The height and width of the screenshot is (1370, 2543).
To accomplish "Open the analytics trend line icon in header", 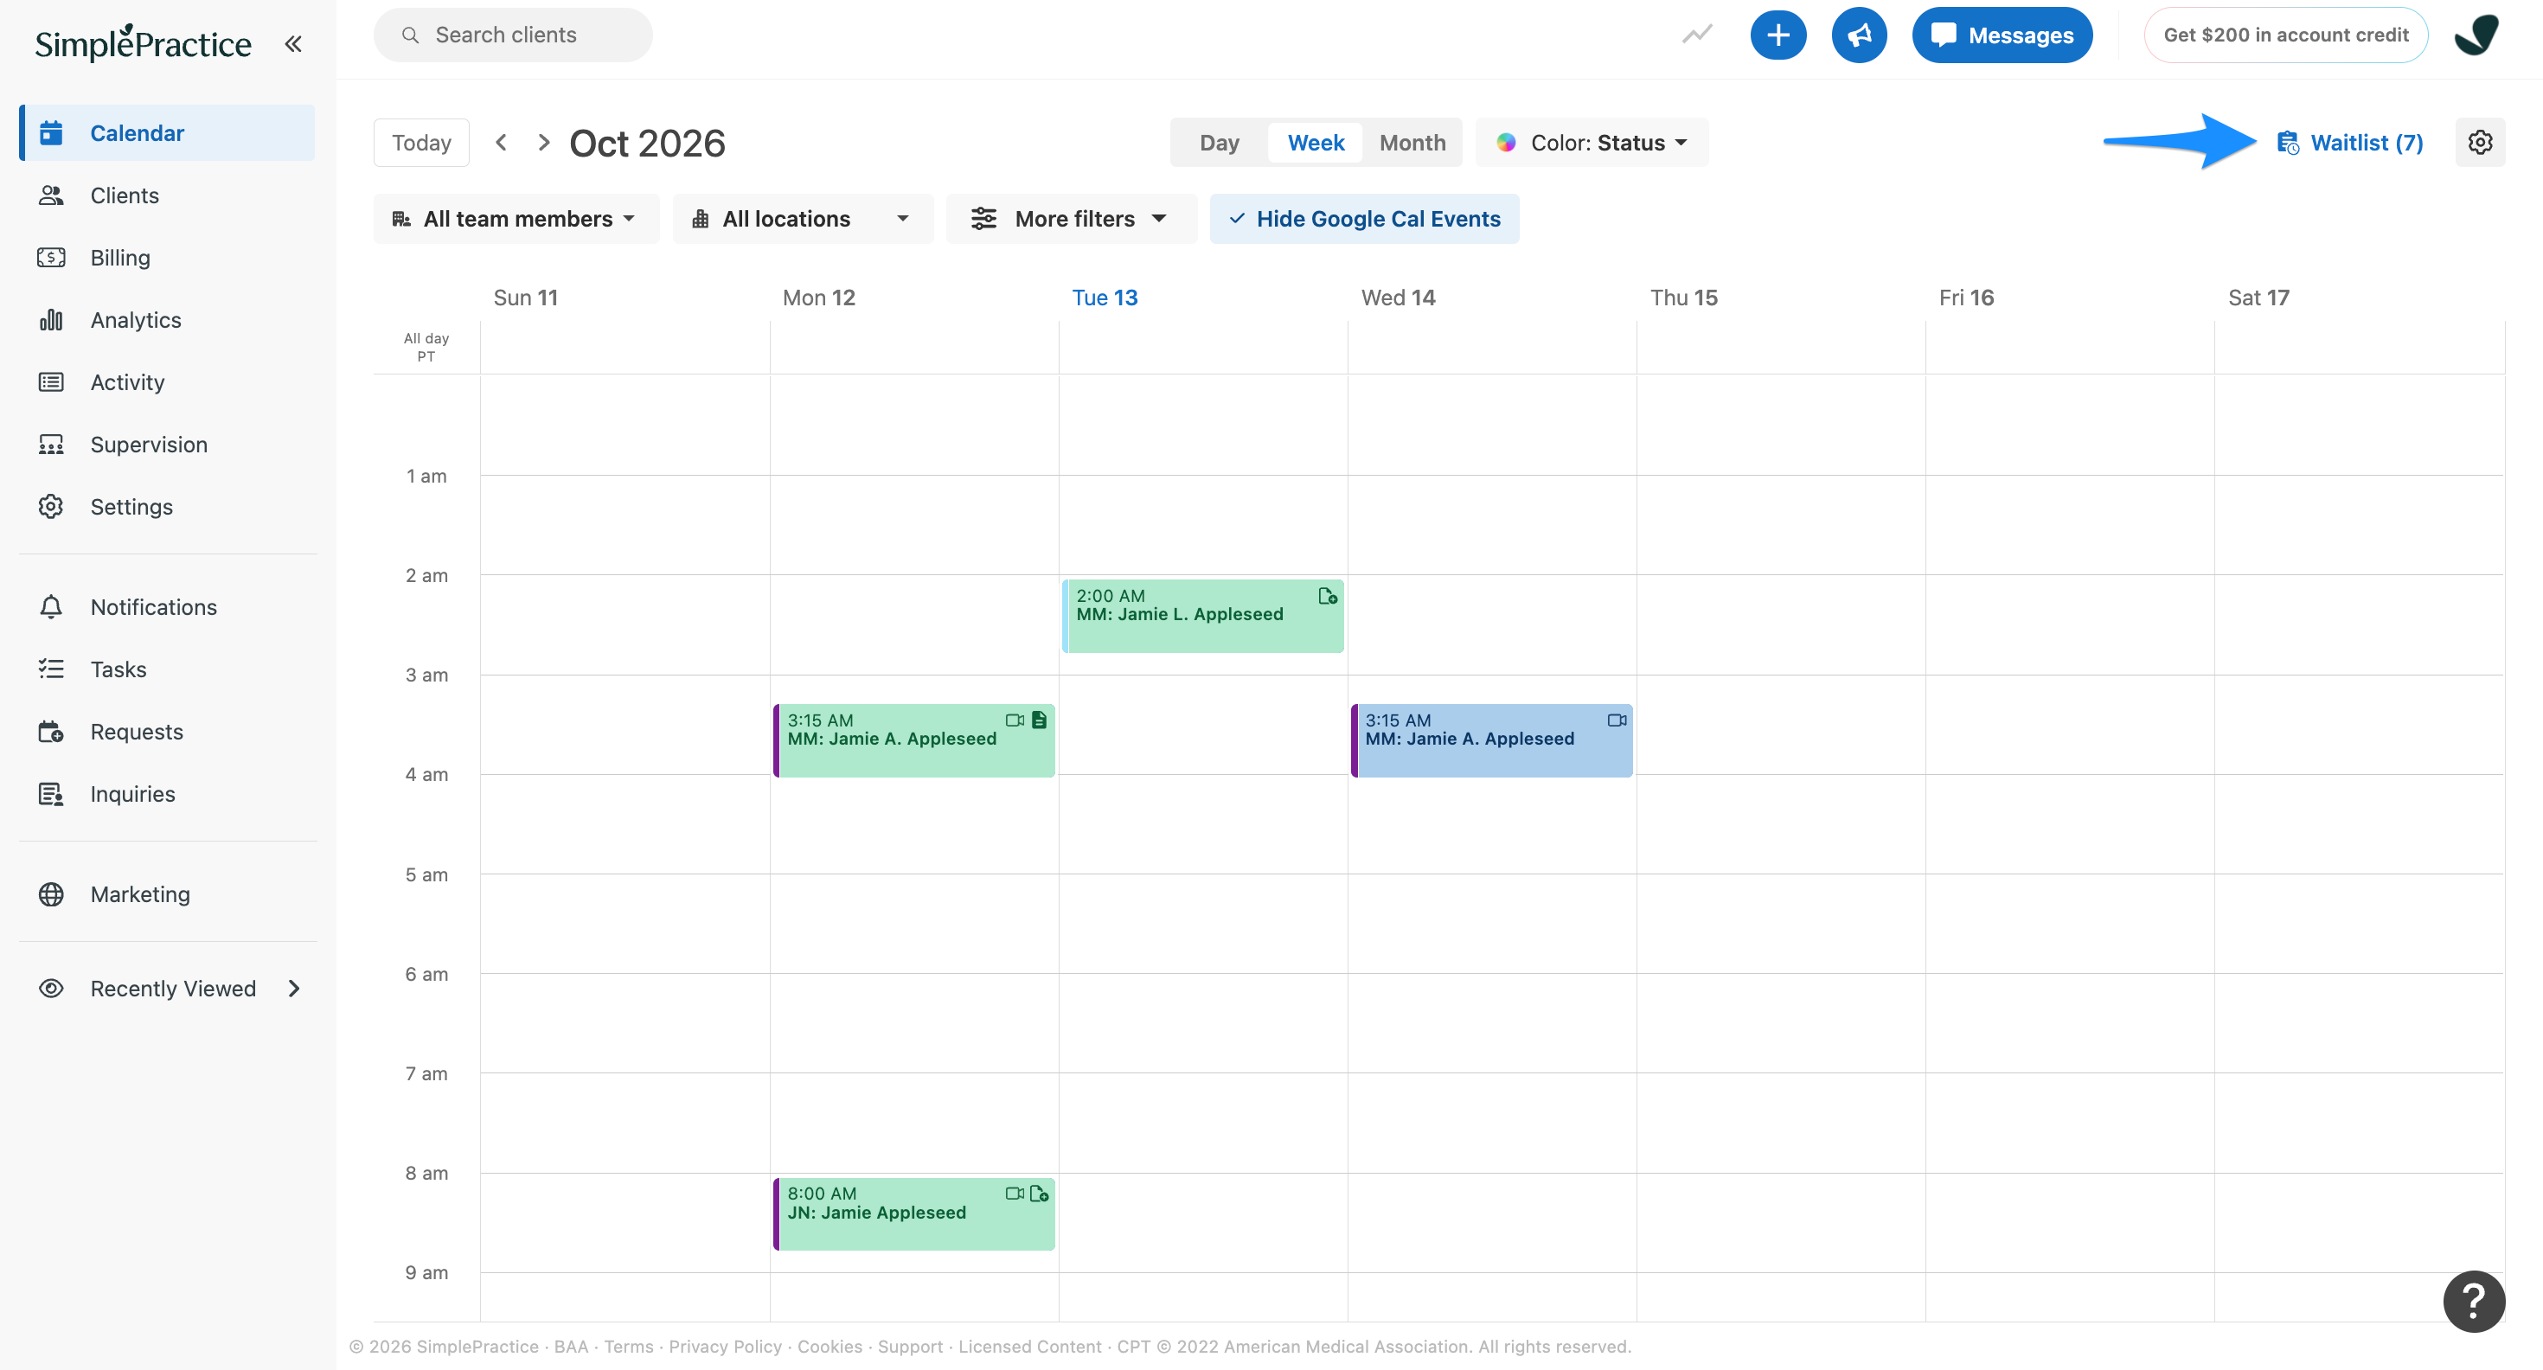I will tap(1697, 35).
